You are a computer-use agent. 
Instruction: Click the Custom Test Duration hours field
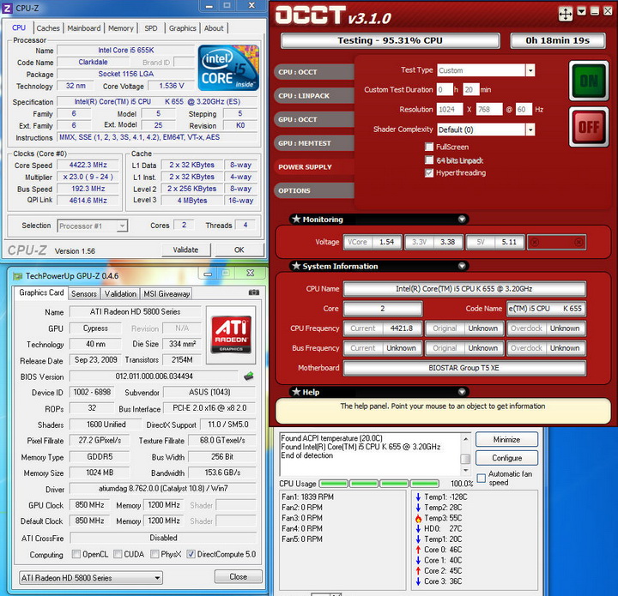445,90
